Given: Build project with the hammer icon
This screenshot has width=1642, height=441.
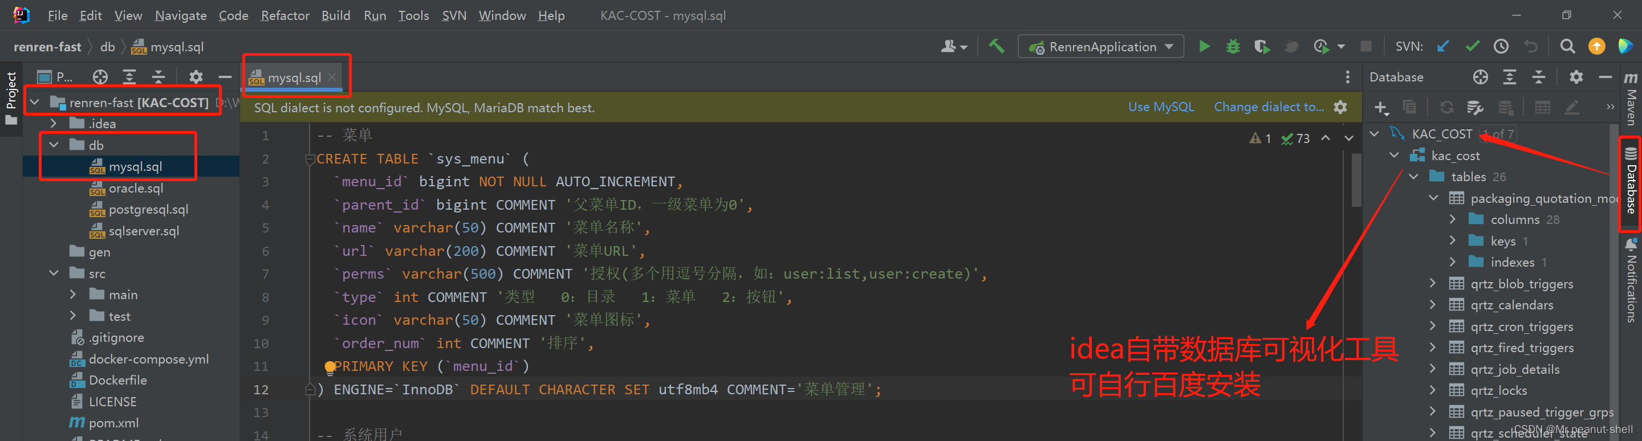Looking at the screenshot, I should tap(996, 47).
